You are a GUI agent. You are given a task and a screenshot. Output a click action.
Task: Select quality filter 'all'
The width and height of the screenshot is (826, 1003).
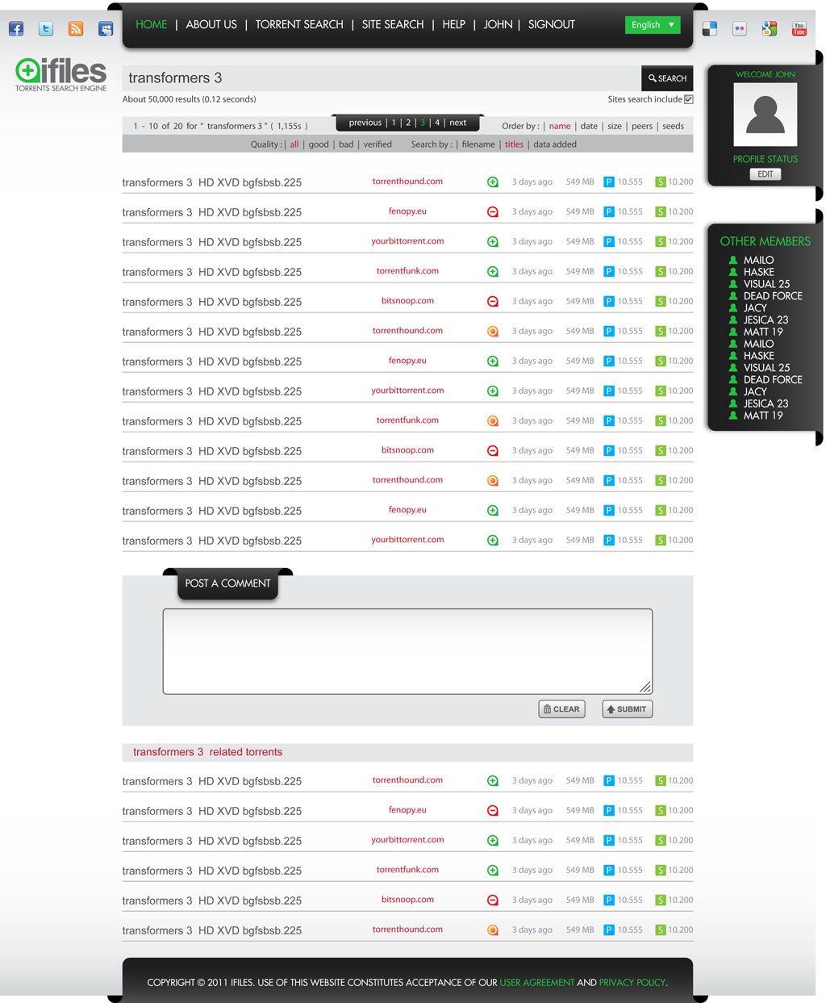pos(294,144)
